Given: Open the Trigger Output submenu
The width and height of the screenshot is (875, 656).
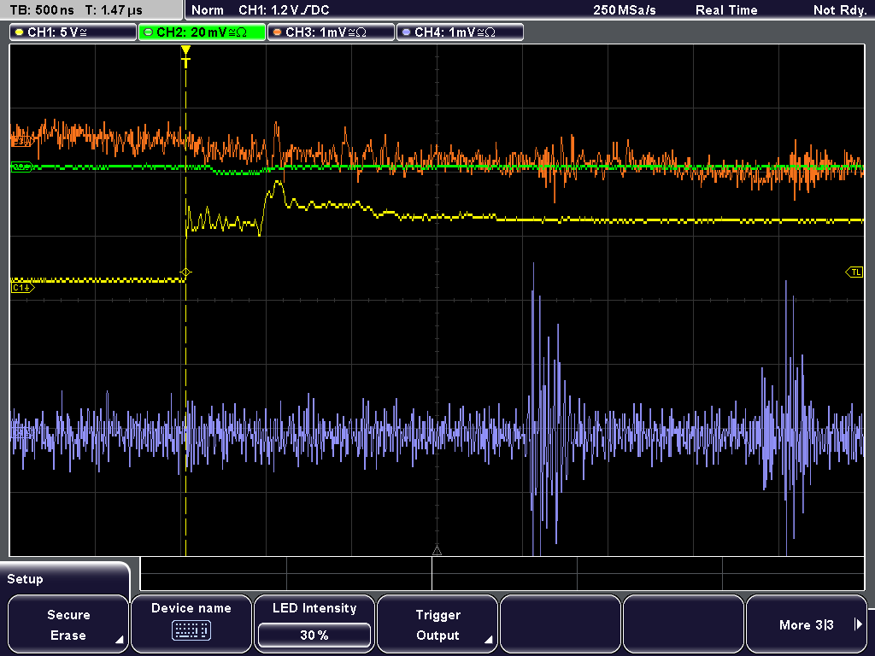Looking at the screenshot, I should click(437, 624).
